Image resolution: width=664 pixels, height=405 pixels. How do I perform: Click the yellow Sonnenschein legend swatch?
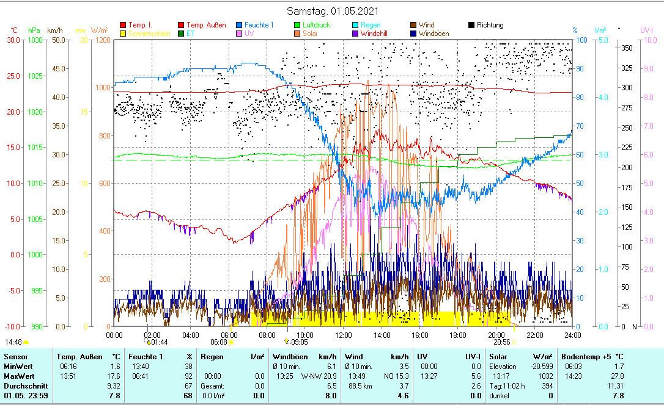click(x=123, y=34)
